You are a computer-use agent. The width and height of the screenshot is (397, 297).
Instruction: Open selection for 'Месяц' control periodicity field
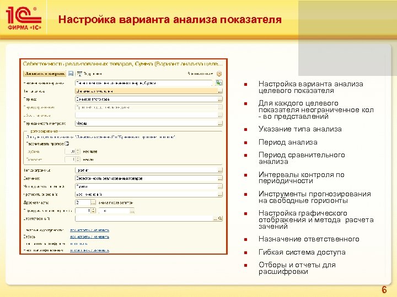(x=220, y=124)
